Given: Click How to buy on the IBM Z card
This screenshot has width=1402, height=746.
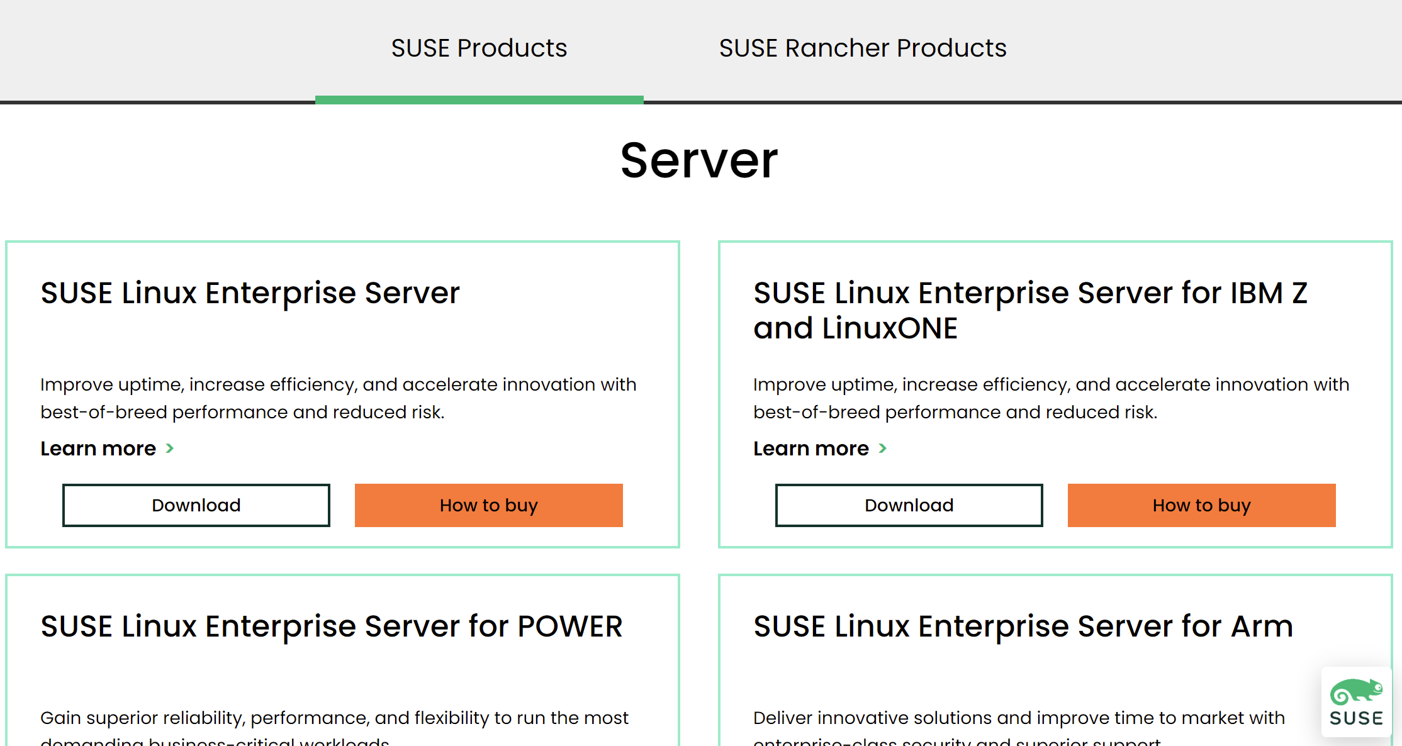Looking at the screenshot, I should pos(1201,505).
